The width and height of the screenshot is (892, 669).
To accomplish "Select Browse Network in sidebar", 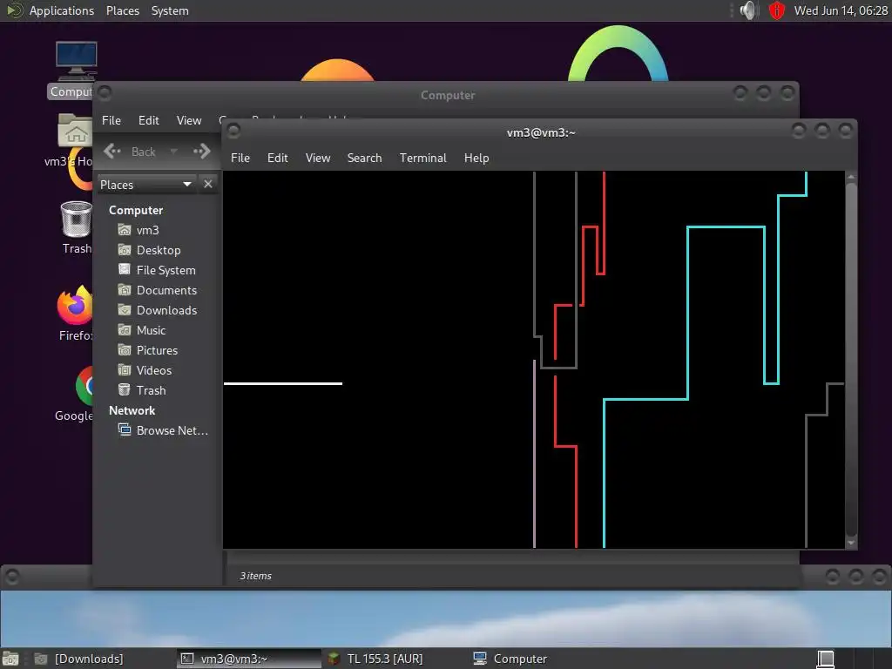I will click(x=172, y=430).
